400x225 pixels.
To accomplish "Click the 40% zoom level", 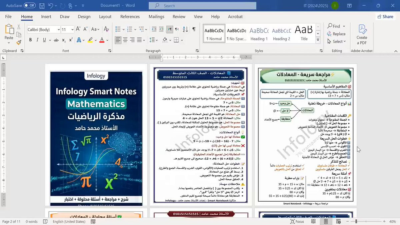I will point(392,221).
